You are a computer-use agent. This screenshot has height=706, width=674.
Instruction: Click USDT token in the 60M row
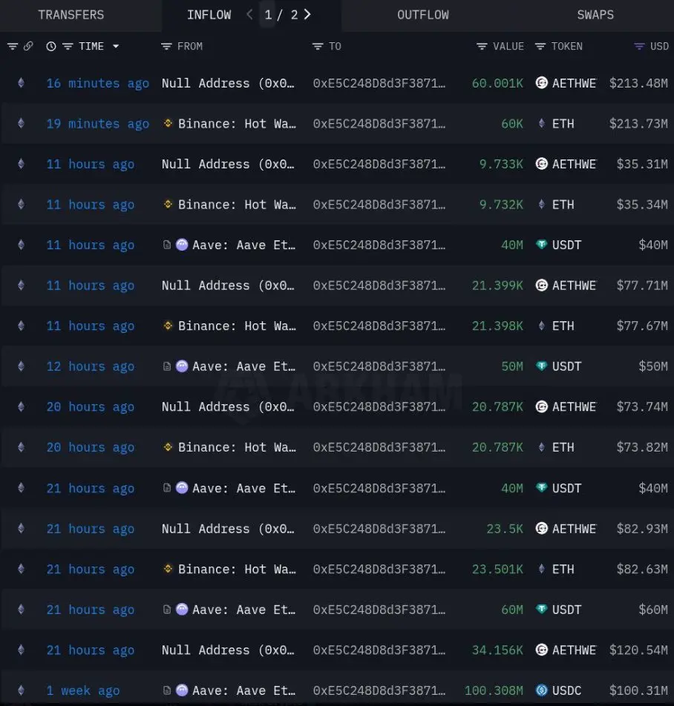[x=567, y=610]
